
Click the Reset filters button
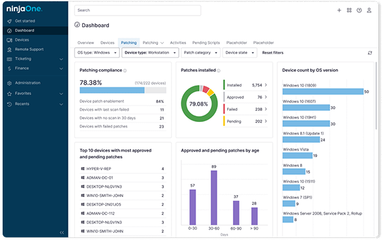click(x=273, y=53)
